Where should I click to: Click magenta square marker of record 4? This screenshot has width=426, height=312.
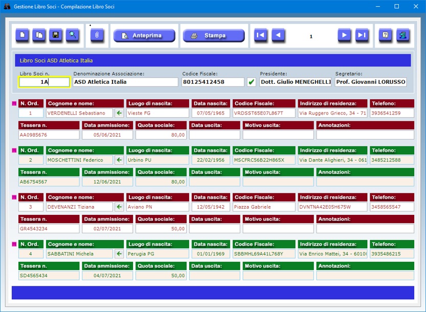14,244
